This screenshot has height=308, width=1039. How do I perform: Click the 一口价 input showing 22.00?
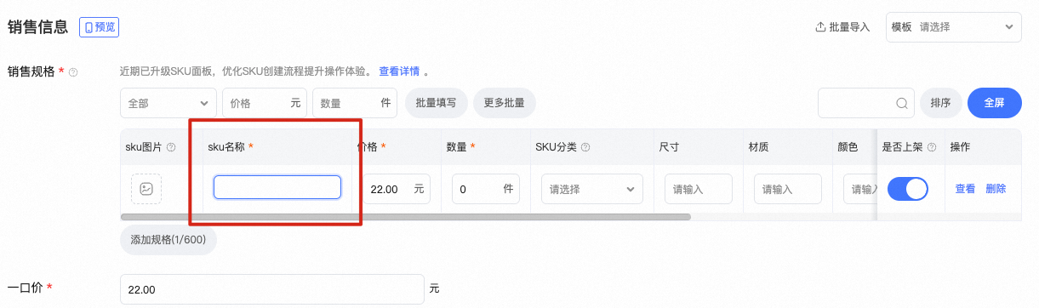(x=271, y=289)
